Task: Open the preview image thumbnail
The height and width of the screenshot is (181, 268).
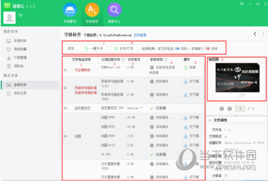Action: point(238,78)
